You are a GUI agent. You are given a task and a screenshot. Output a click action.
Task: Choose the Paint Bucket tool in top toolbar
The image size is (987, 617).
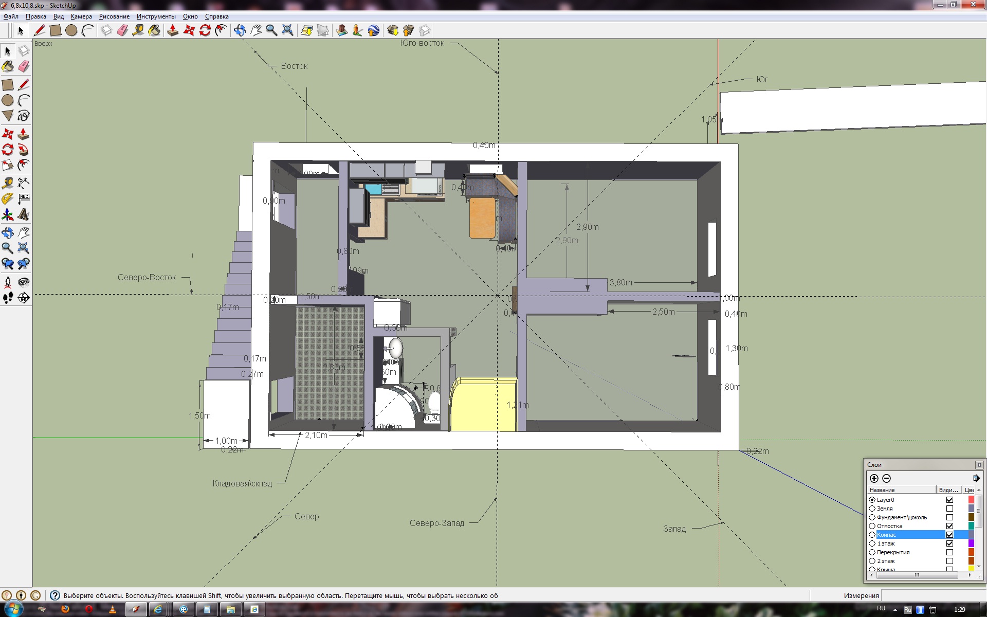154,30
